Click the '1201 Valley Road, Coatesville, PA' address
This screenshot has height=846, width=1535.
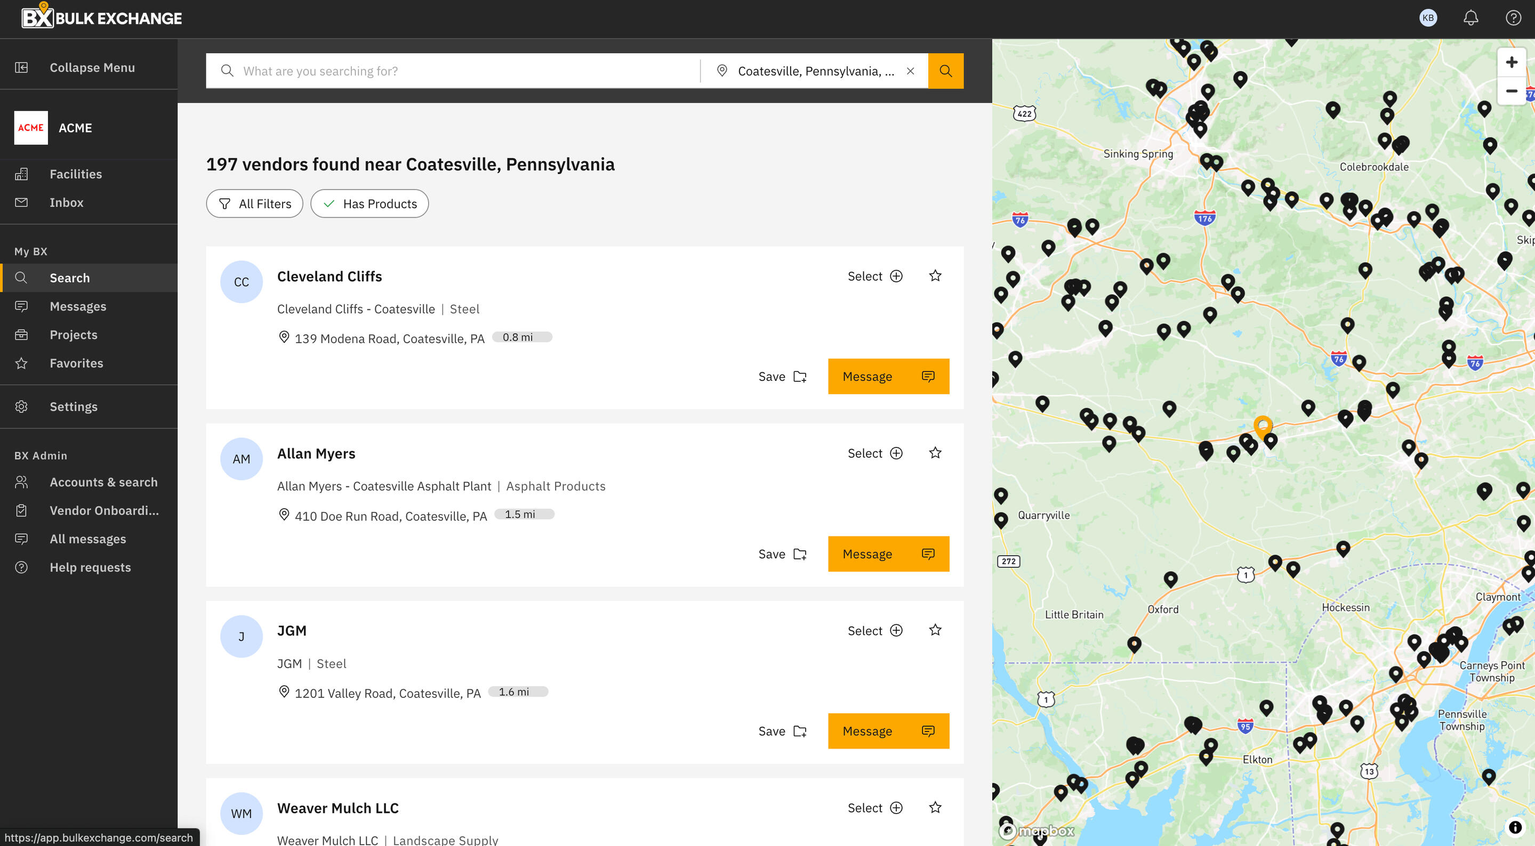(388, 693)
